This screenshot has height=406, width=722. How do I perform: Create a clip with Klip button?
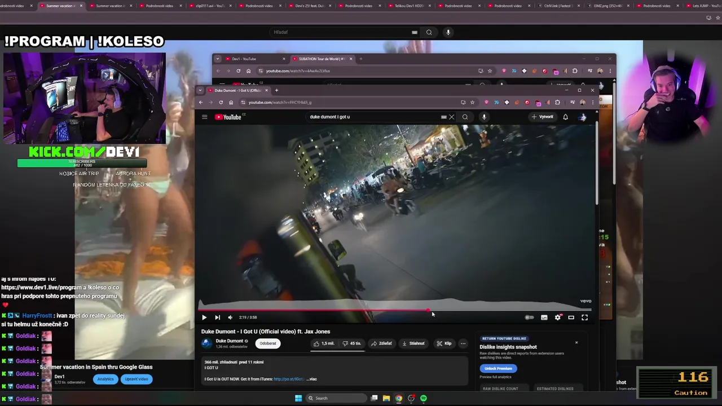(x=444, y=343)
